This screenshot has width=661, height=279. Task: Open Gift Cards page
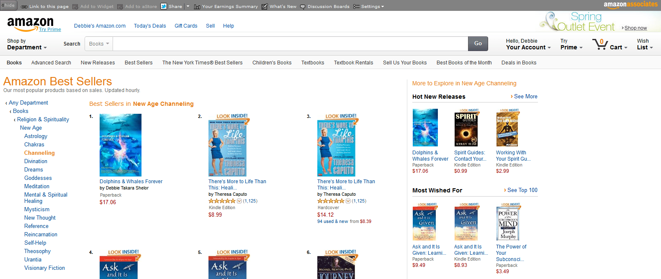coord(186,26)
